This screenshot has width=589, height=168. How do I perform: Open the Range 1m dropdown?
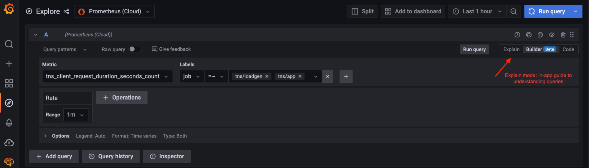coord(75,115)
